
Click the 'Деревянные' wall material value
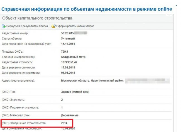pos(70,115)
